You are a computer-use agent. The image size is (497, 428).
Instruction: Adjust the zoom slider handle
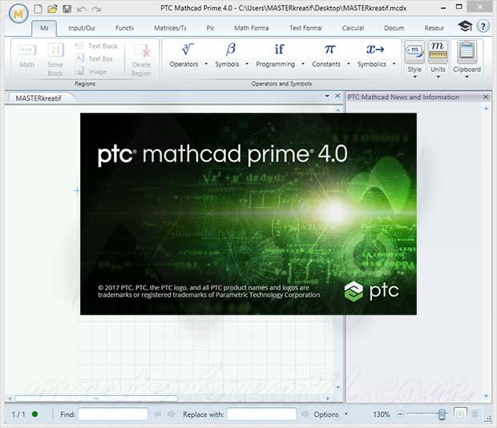[x=442, y=414]
